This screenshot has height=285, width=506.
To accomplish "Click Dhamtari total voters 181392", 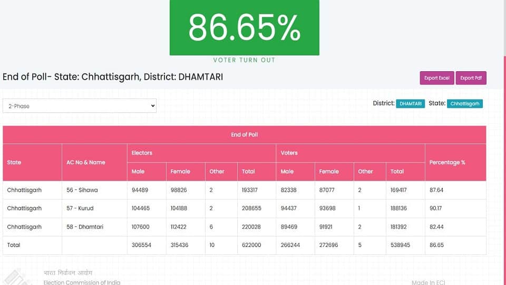I will [398, 227].
